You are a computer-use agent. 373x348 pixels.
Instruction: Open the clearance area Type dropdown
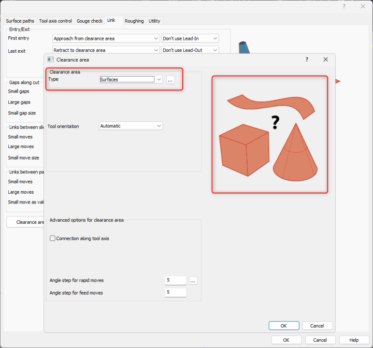131,80
